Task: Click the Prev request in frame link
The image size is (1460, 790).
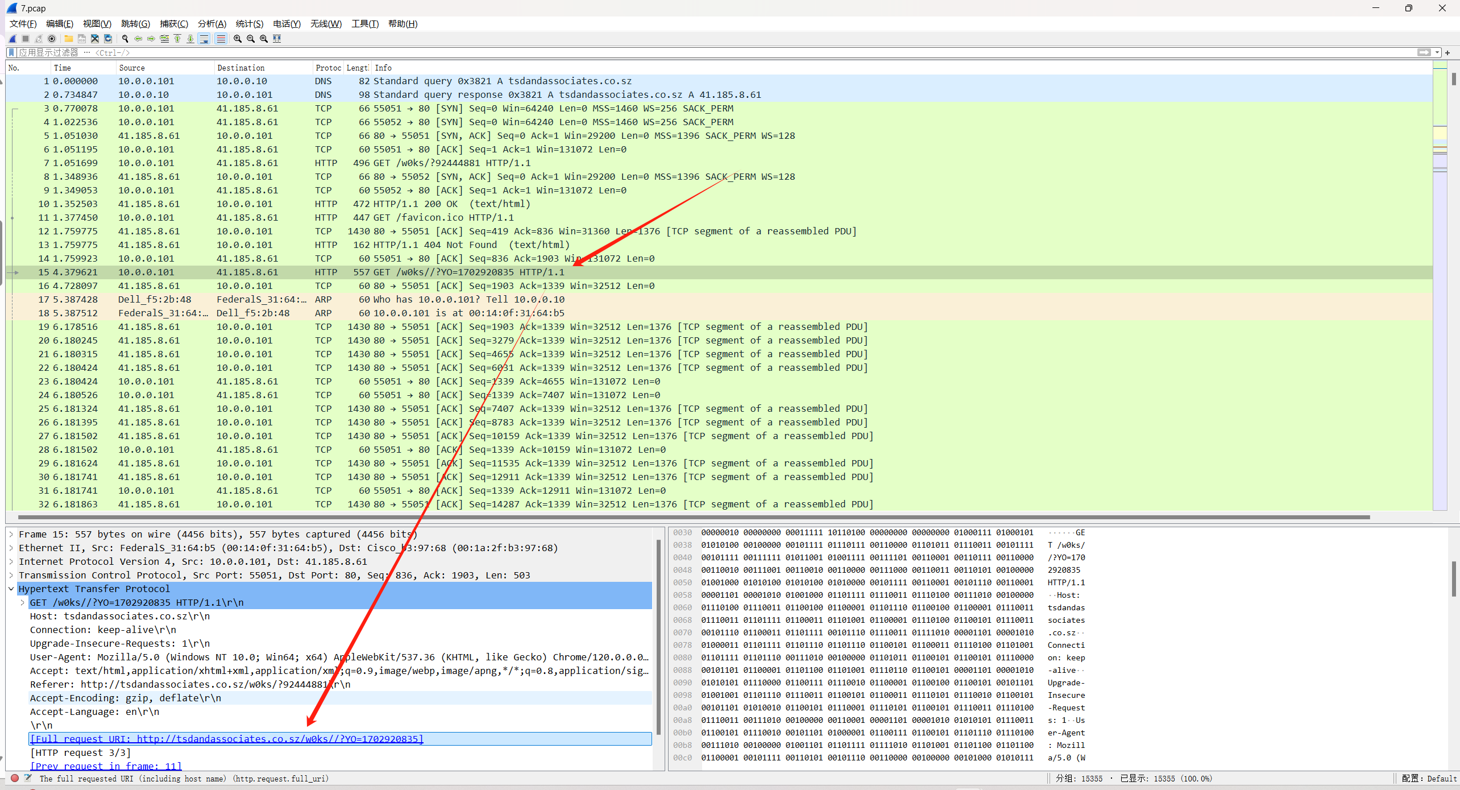Action: pos(106,766)
